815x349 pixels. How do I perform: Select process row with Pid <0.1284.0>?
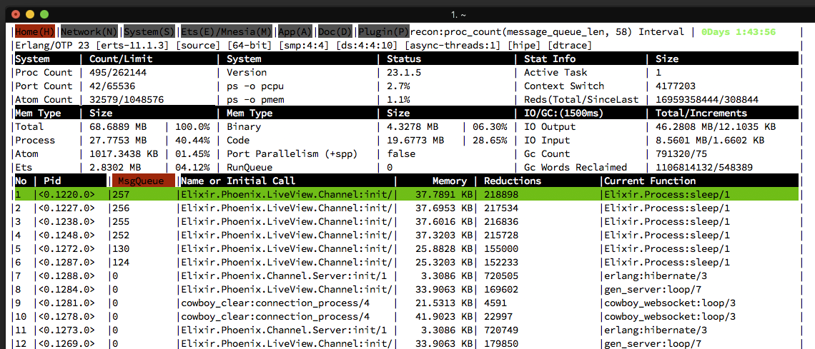[407, 289]
